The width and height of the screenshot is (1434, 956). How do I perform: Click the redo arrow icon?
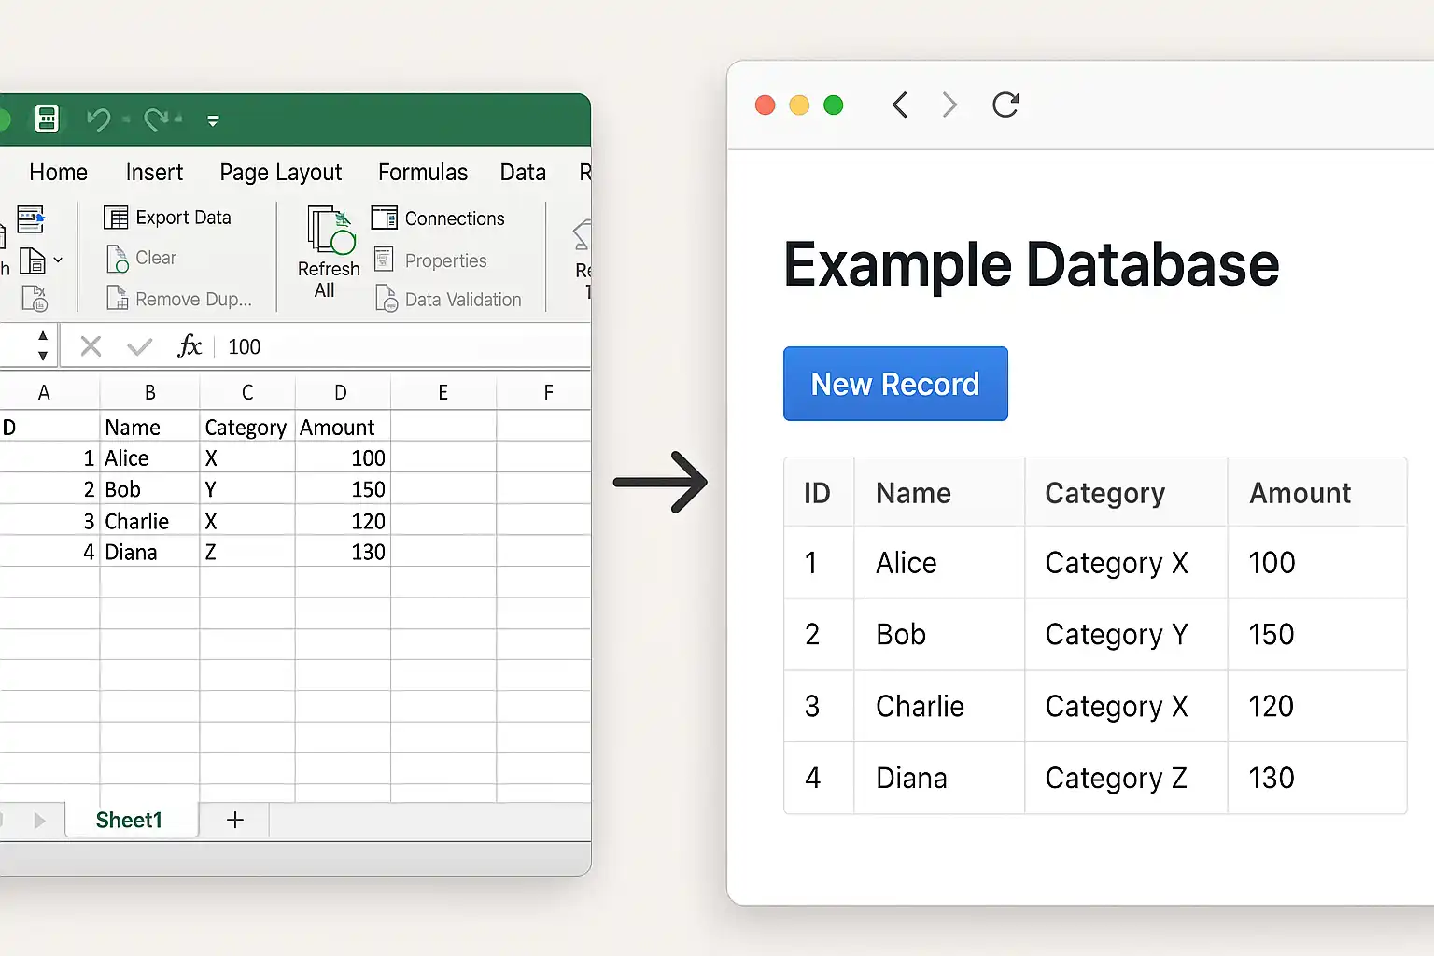[x=159, y=119]
